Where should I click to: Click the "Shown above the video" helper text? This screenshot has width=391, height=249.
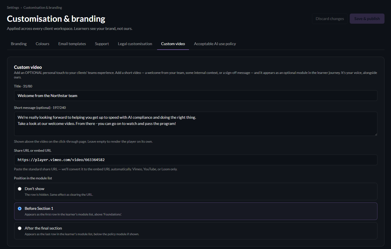83,142
